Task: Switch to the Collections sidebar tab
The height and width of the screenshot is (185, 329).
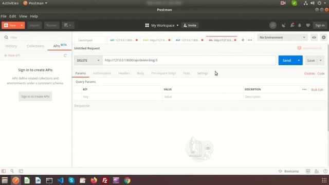Action: (x=35, y=46)
